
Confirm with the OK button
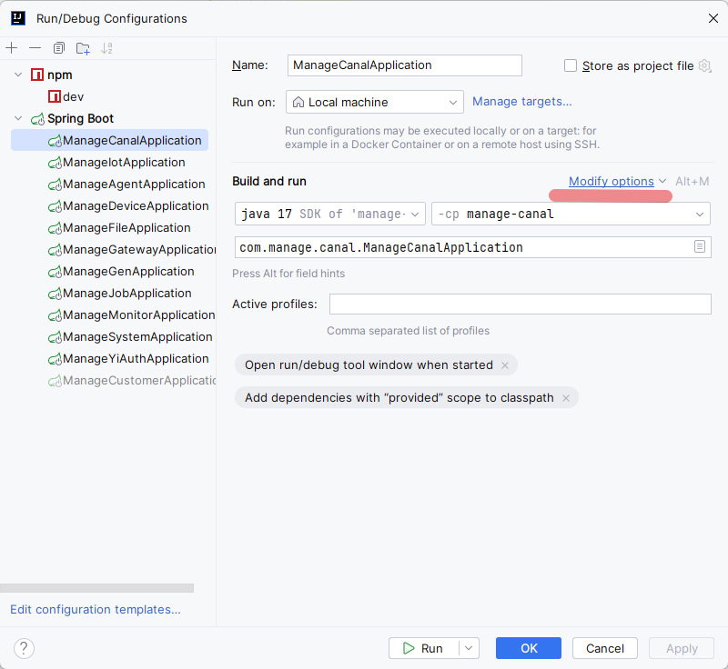(529, 648)
